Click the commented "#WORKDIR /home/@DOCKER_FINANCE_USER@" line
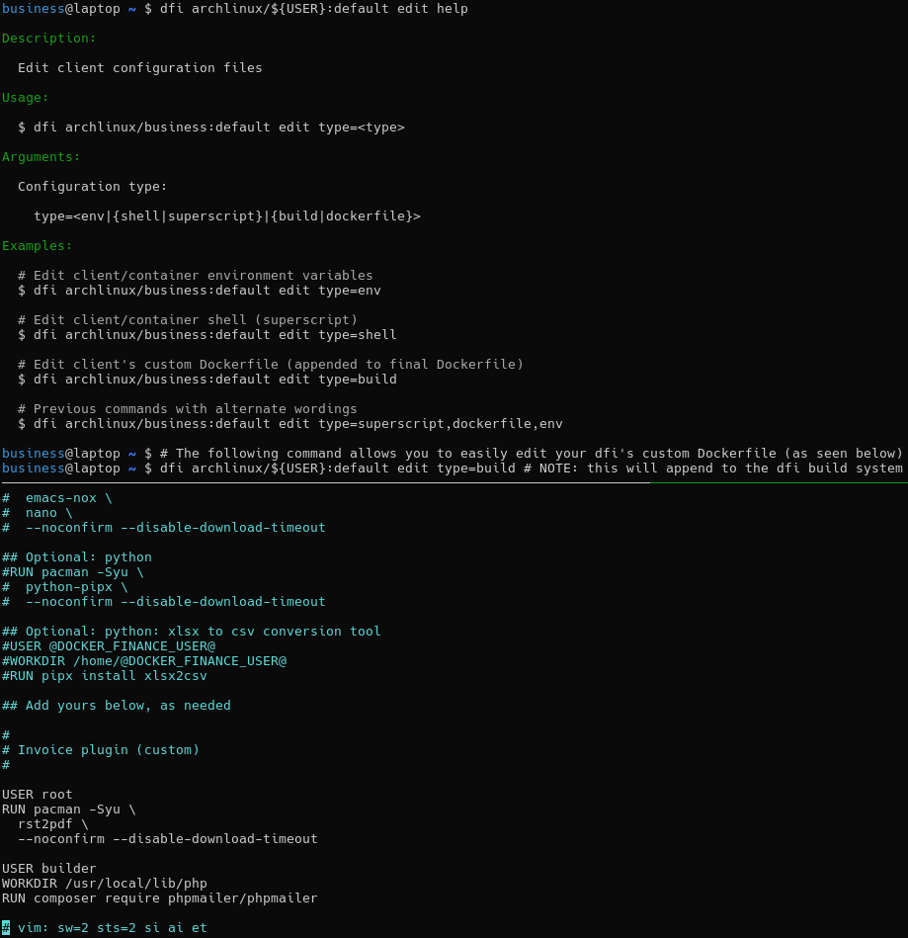The height and width of the screenshot is (938, 908). click(x=144, y=661)
